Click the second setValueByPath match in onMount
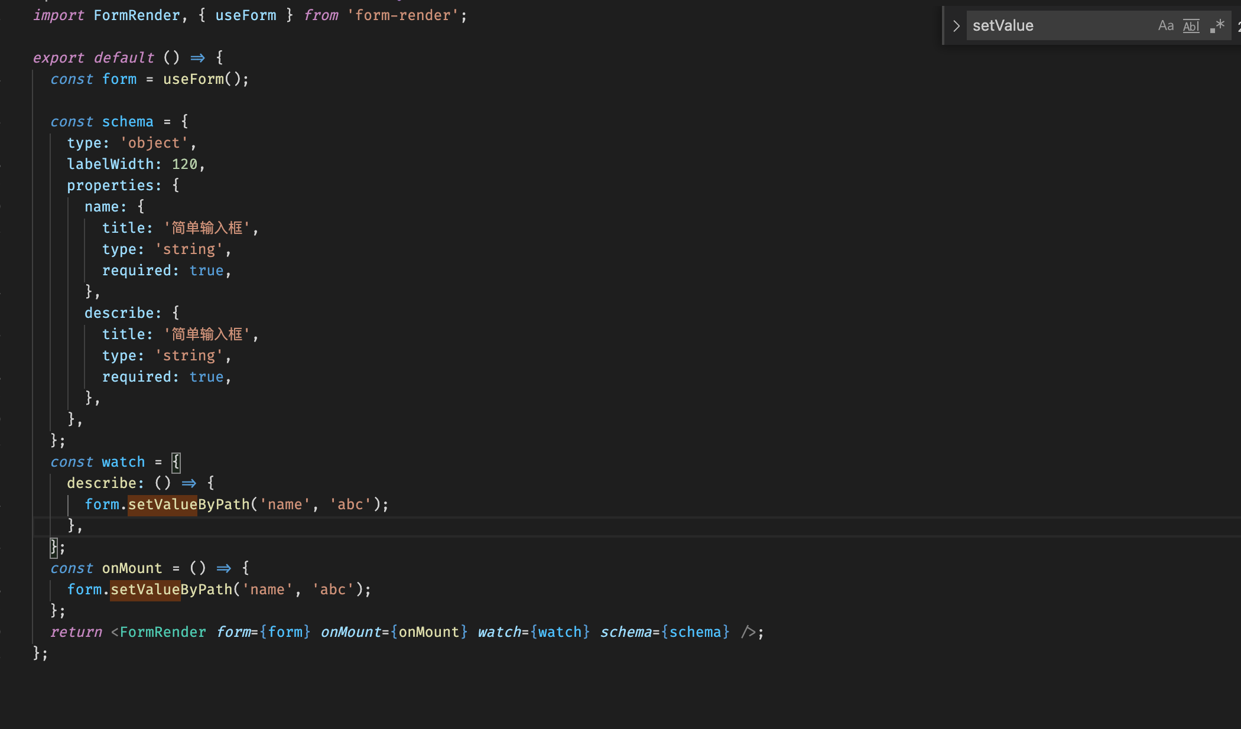This screenshot has width=1241, height=729. (145, 589)
